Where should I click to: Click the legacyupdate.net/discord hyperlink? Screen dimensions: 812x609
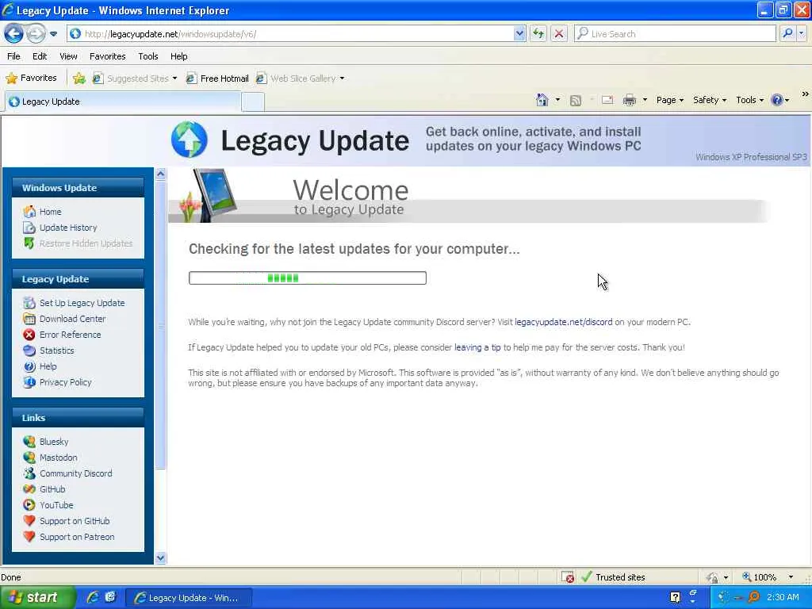(564, 322)
